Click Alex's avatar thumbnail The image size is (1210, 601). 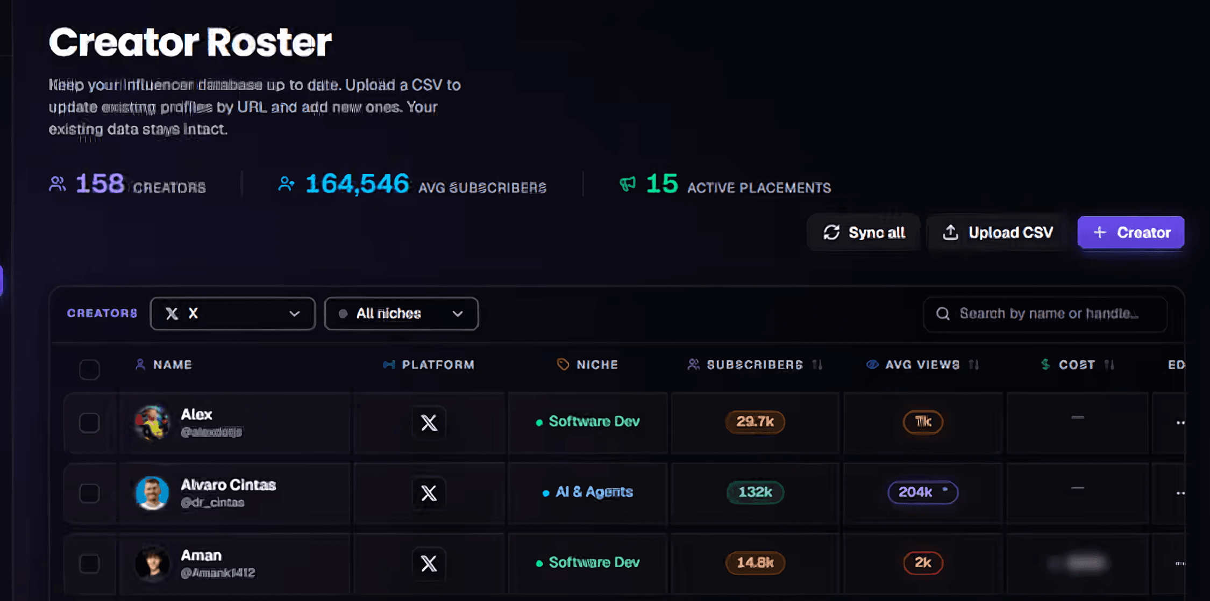pyautogui.click(x=152, y=423)
